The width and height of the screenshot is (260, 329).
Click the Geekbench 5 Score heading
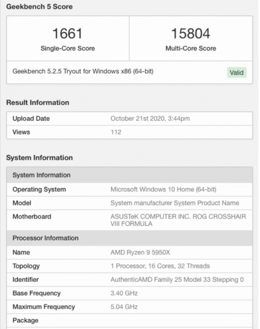(x=39, y=7)
